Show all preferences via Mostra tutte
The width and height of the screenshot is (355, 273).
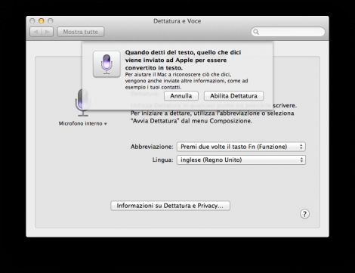click(x=81, y=32)
